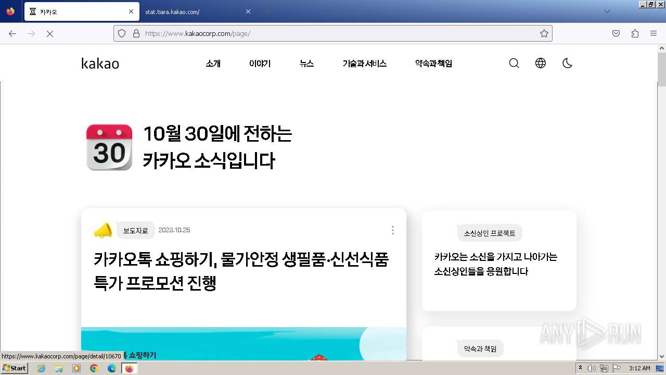Open the article options three-dot menu
Image resolution: width=666 pixels, height=375 pixels.
[392, 230]
